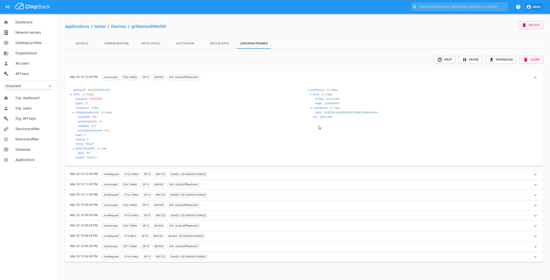
Task: Delete the device with DELETE button
Action: point(530,25)
